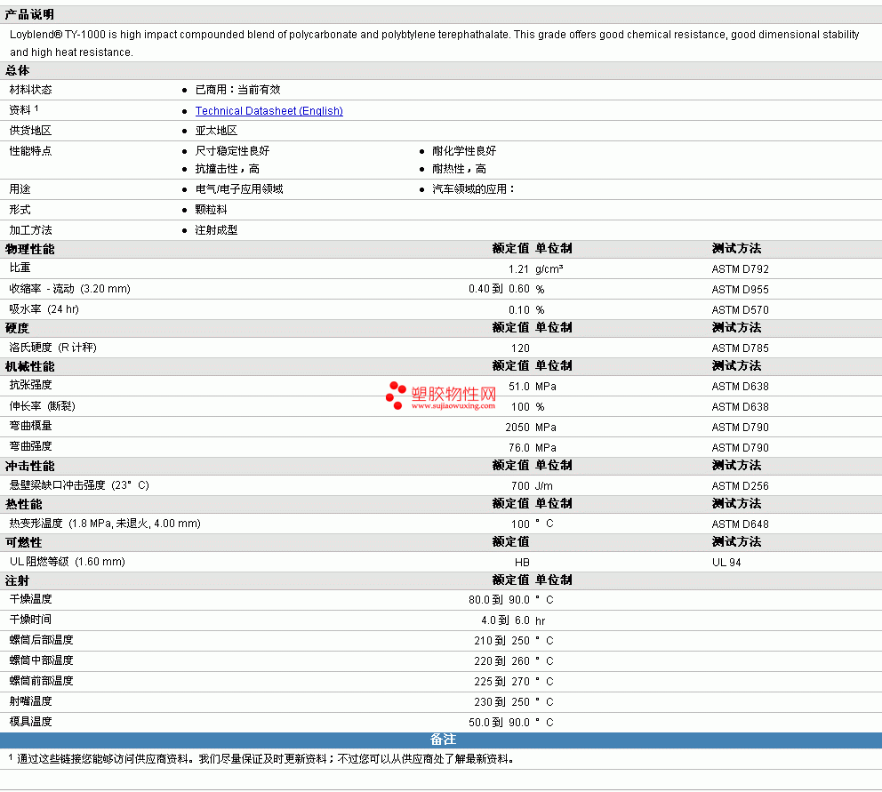Click ASTM D955 test method
882x792 pixels.
pos(740,290)
